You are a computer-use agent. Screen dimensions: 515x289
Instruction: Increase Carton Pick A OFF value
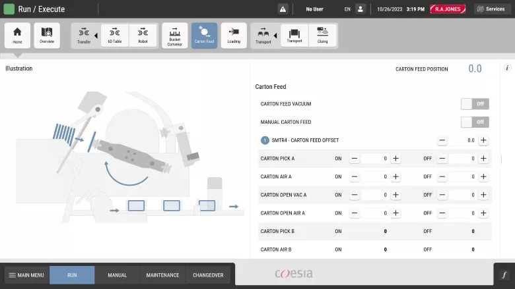483,159
